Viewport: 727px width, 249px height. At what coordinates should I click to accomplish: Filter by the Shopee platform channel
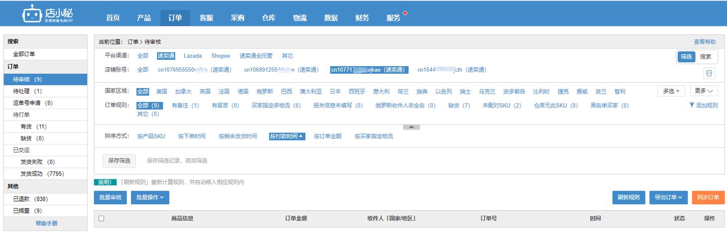[221, 56]
